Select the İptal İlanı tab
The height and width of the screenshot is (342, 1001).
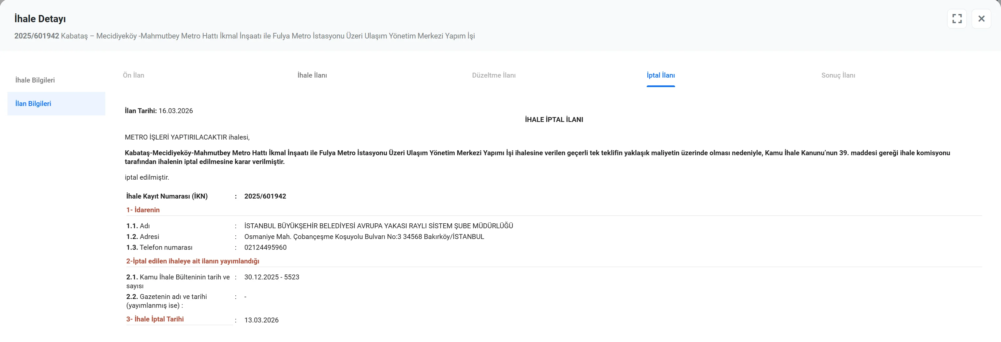point(660,75)
